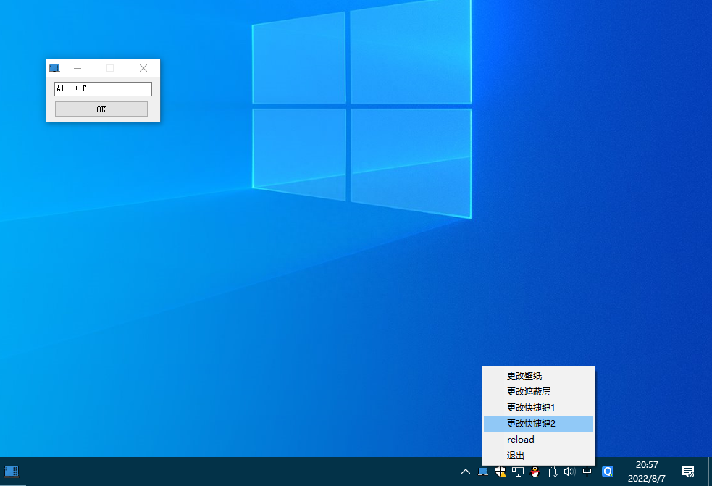
Task: Open QQ from the penguin tray icon
Action: [535, 472]
